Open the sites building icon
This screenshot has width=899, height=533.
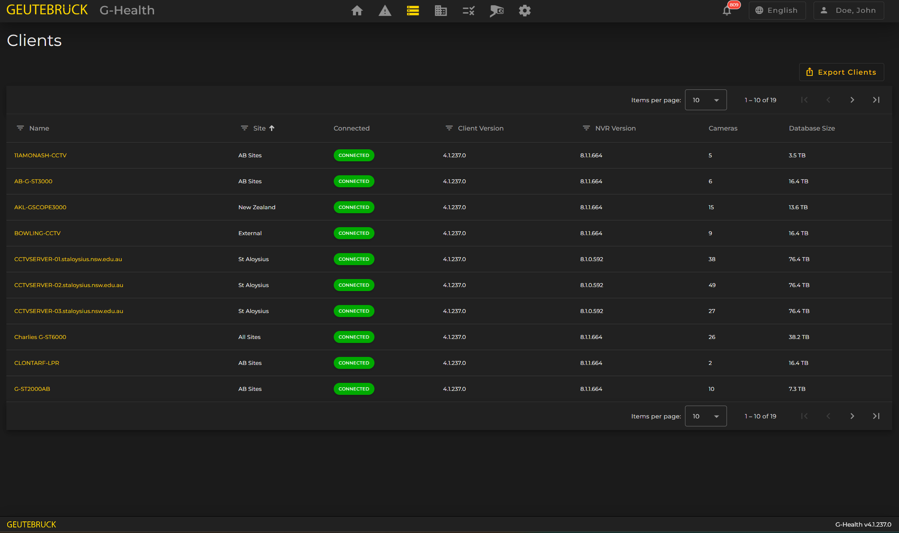pyautogui.click(x=441, y=11)
